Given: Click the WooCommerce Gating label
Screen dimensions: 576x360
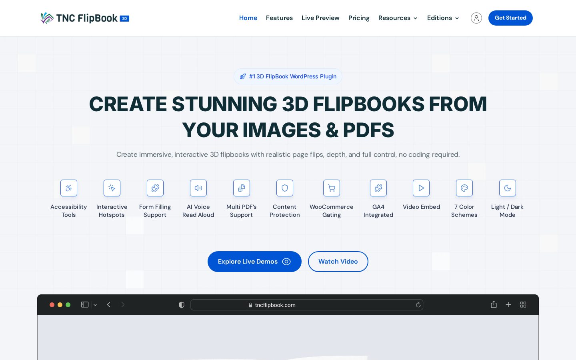Looking at the screenshot, I should [332, 211].
